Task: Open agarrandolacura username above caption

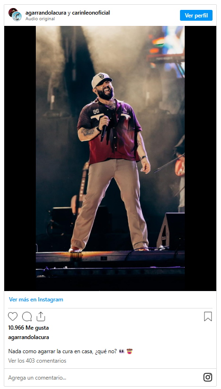Action: click(29, 337)
